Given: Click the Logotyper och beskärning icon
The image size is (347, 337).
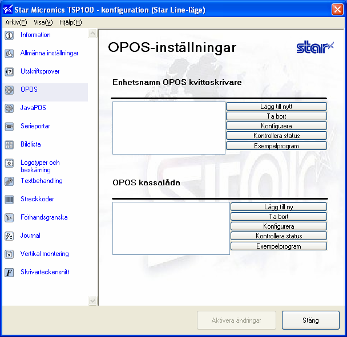Looking at the screenshot, I should tap(9, 163).
